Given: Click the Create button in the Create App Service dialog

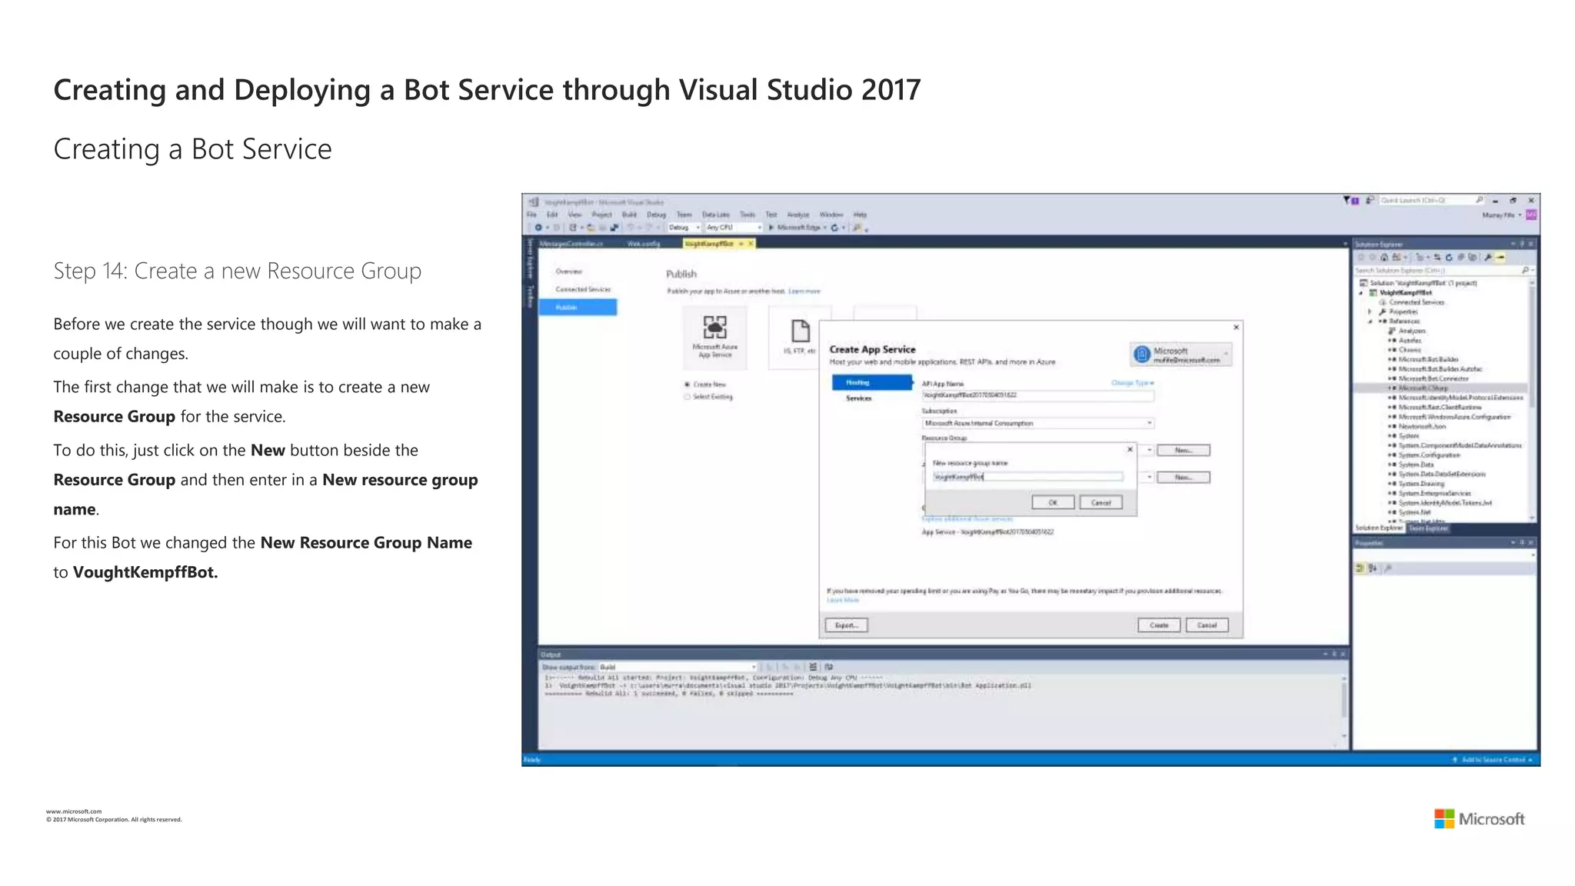Looking at the screenshot, I should pyautogui.click(x=1158, y=625).
